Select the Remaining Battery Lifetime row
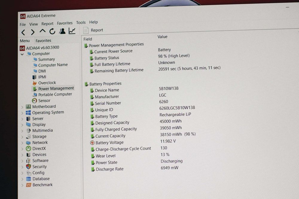The width and height of the screenshot is (299, 199). [155, 70]
